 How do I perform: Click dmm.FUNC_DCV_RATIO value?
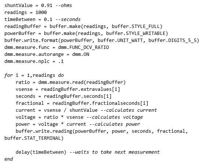point(83,47)
